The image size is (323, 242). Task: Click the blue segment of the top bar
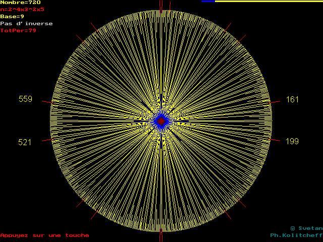[x=208, y=2]
